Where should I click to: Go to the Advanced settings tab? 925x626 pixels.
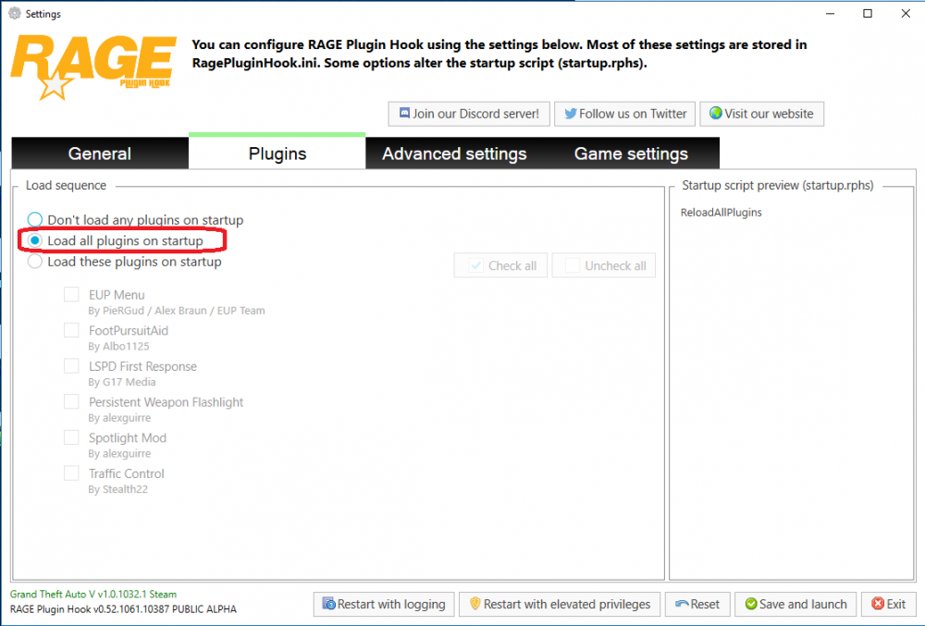[454, 153]
